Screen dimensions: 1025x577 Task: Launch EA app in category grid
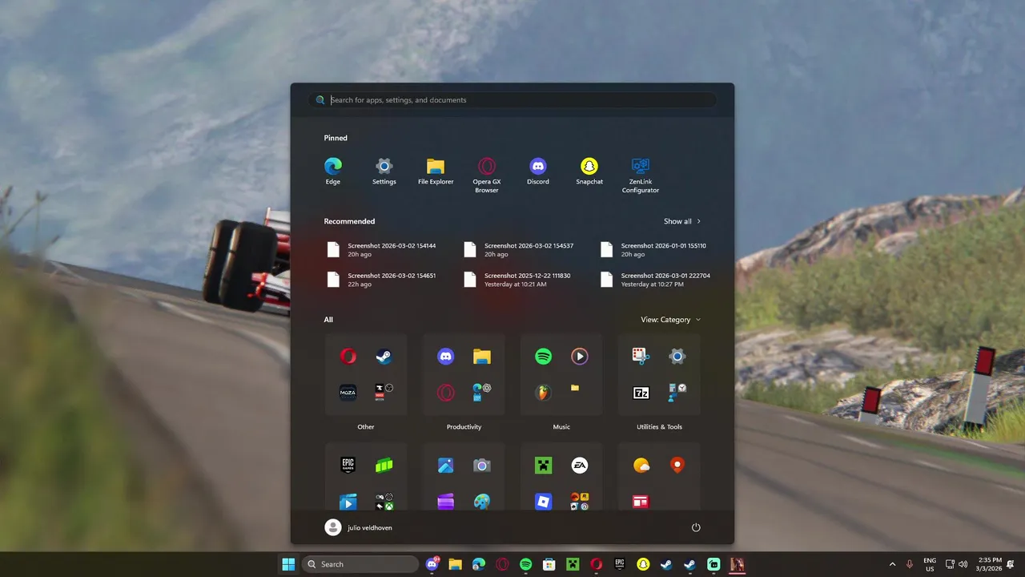tap(580, 466)
